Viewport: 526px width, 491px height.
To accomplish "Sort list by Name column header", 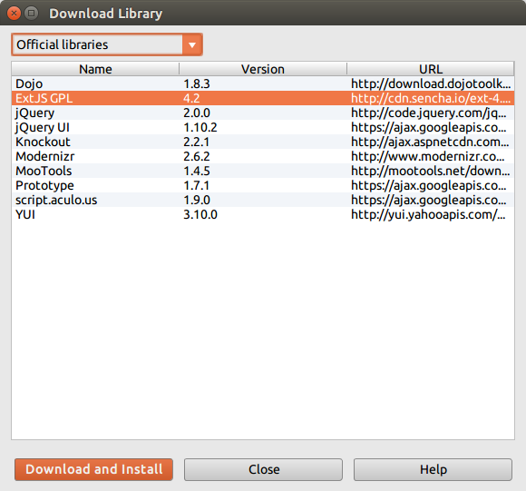I will [95, 69].
